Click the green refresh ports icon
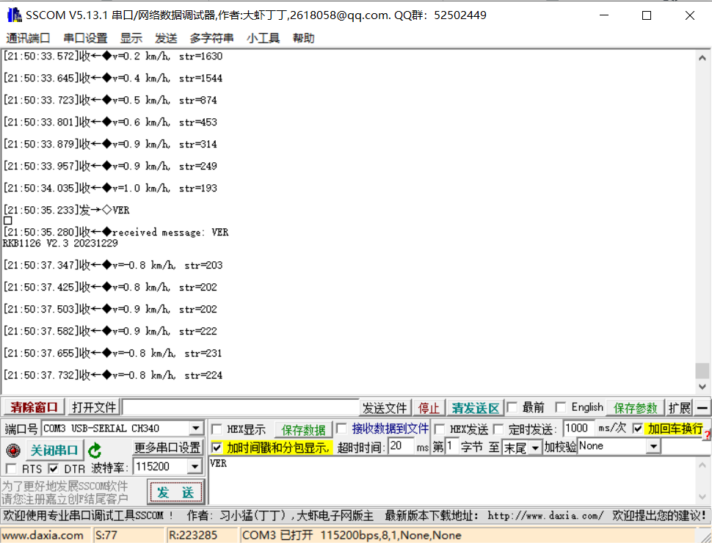Screen dimensions: 712x543 point(95,450)
